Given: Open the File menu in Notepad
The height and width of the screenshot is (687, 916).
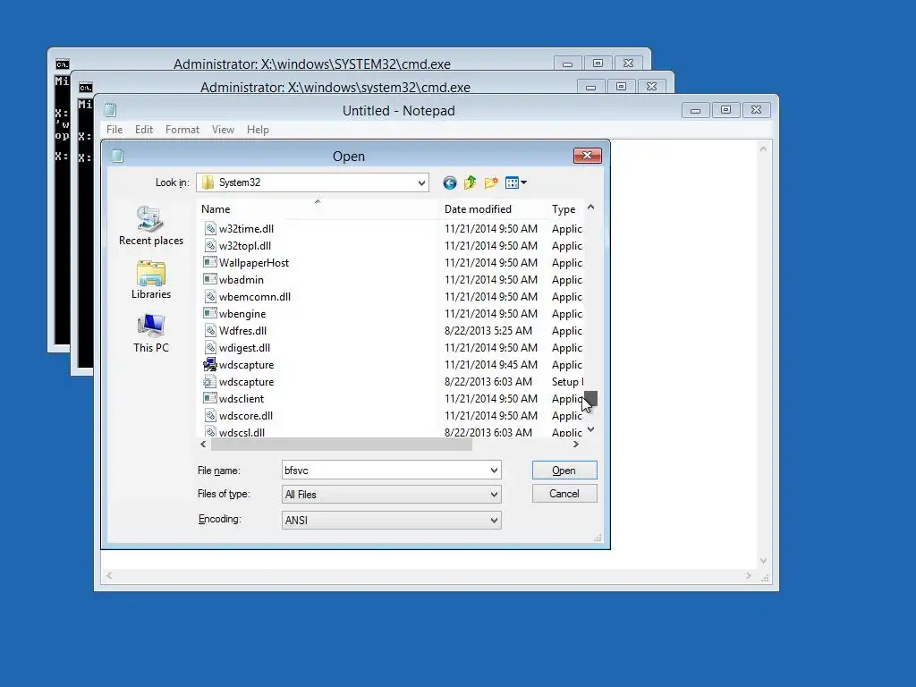Looking at the screenshot, I should (114, 130).
